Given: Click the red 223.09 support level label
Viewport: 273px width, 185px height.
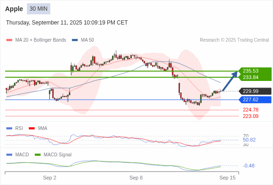Looking at the screenshot, I should (250, 116).
